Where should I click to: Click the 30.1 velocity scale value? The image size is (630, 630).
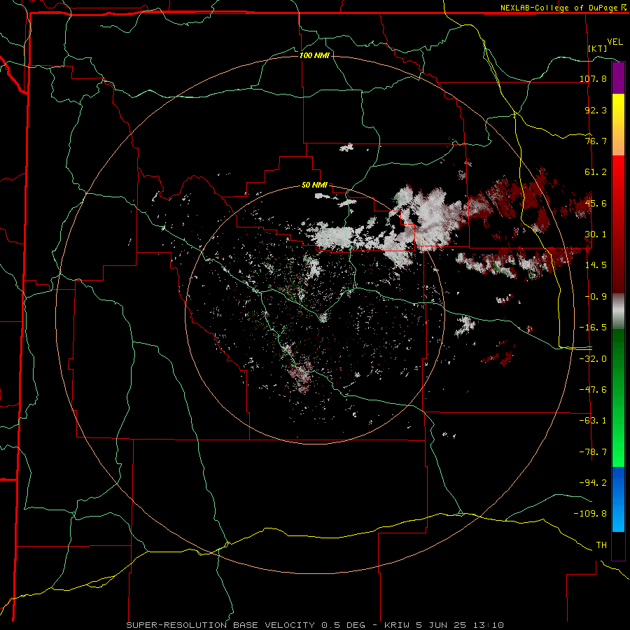(x=596, y=234)
